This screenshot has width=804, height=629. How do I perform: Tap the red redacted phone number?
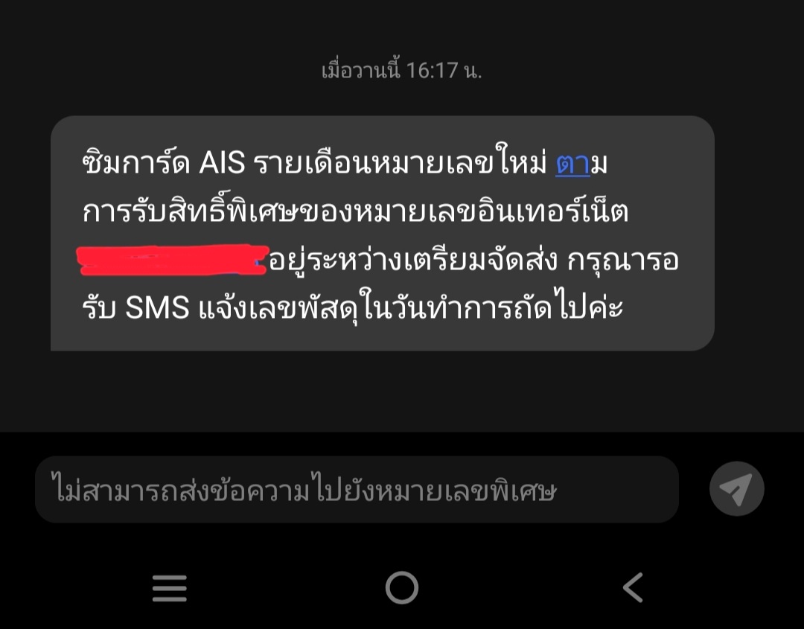coord(173,261)
